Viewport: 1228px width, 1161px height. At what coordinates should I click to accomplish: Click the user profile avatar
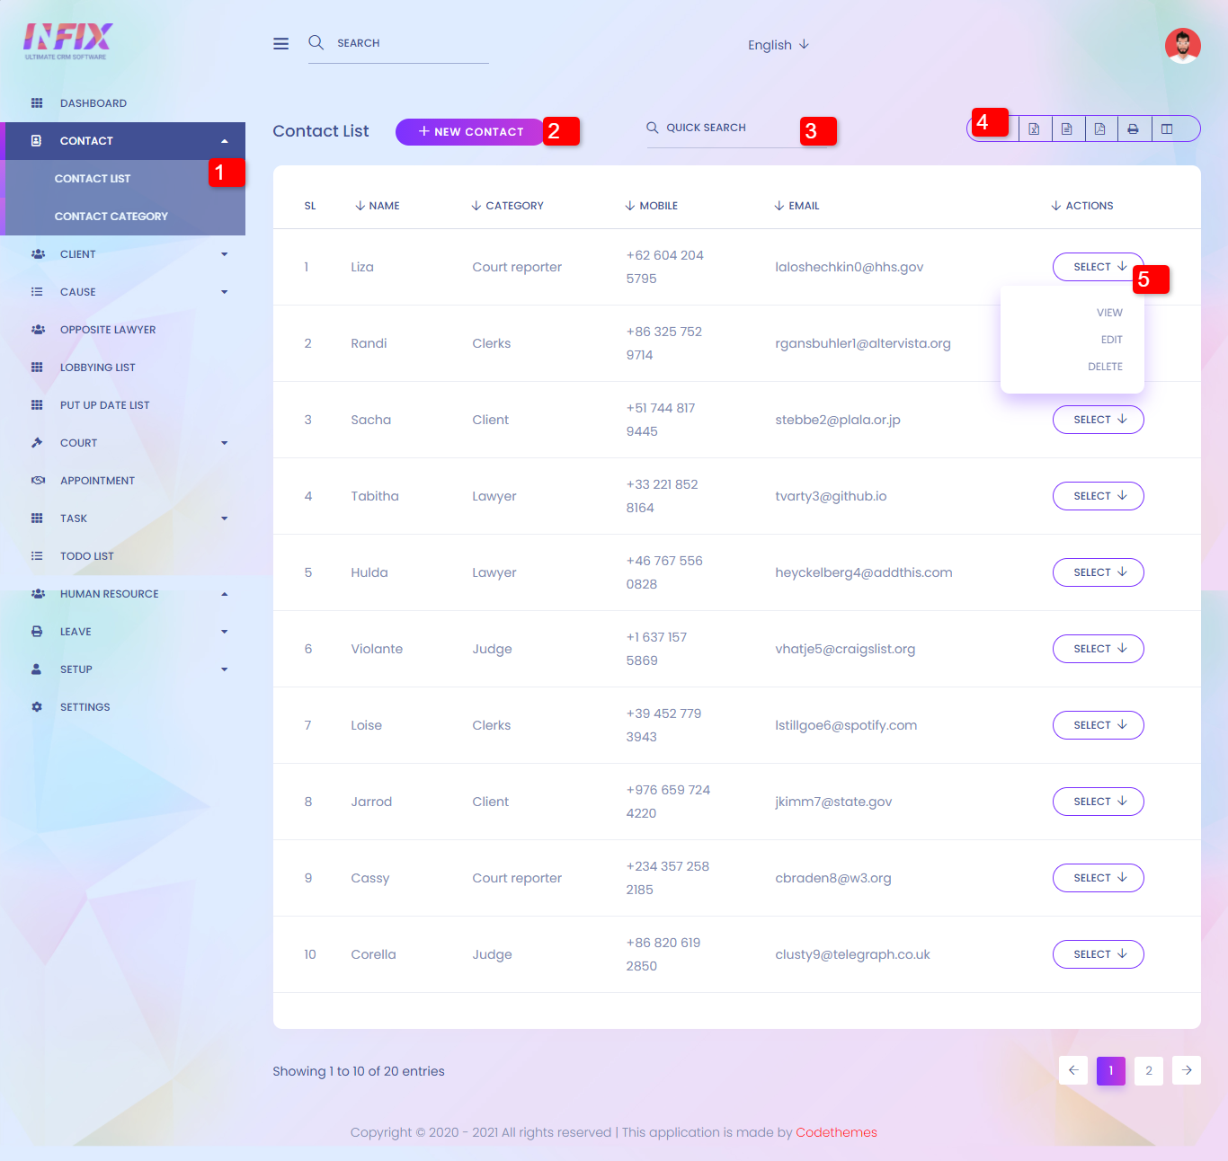[x=1182, y=46]
